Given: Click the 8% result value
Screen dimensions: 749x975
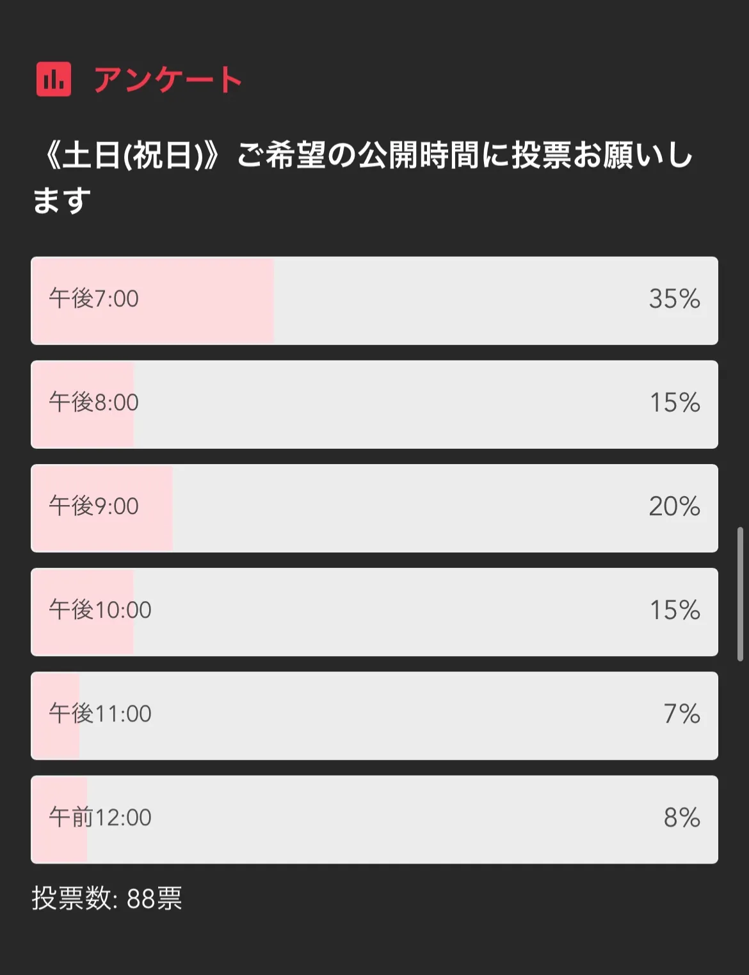Looking at the screenshot, I should (x=681, y=818).
